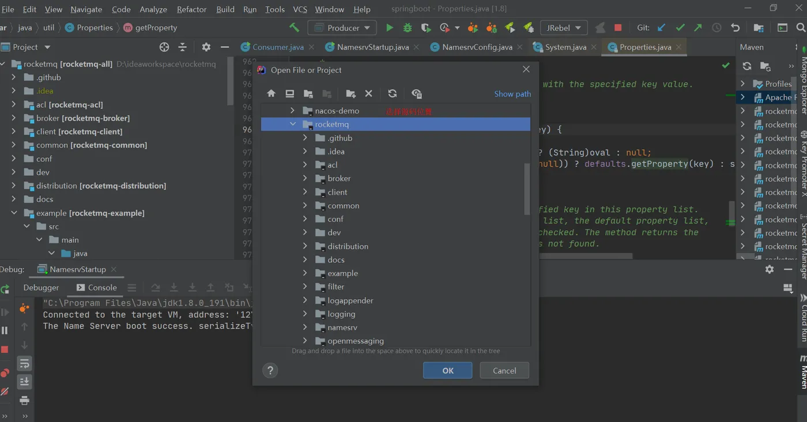Toggle mute breakpoints icon in Debug panel
807x422 pixels.
click(x=5, y=391)
